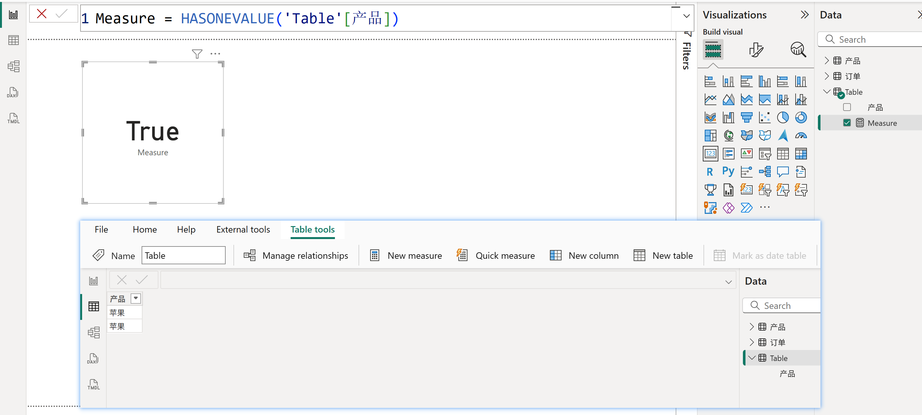The height and width of the screenshot is (415, 922).
Task: Select the Build visual tab icon
Action: pos(713,49)
